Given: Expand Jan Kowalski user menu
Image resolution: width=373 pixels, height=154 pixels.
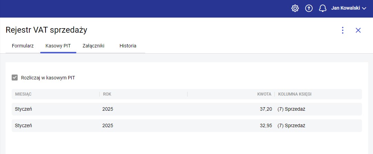Looking at the screenshot, I should 348,8.
